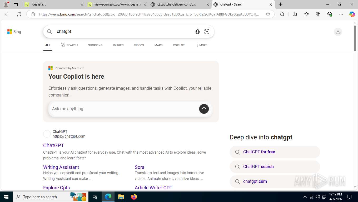358x202 pixels.
Task: Show hidden system tray icons
Action: point(305,197)
